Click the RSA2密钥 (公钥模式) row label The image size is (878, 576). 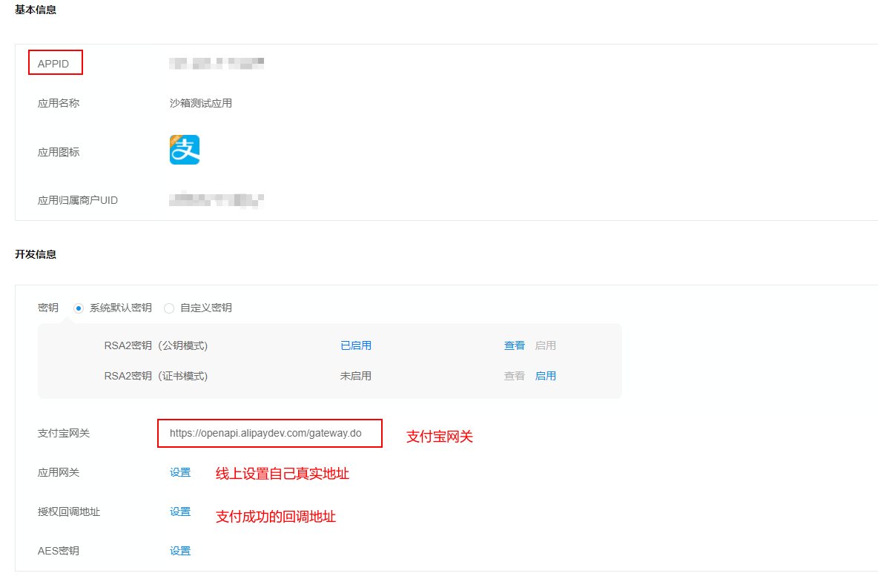156,345
